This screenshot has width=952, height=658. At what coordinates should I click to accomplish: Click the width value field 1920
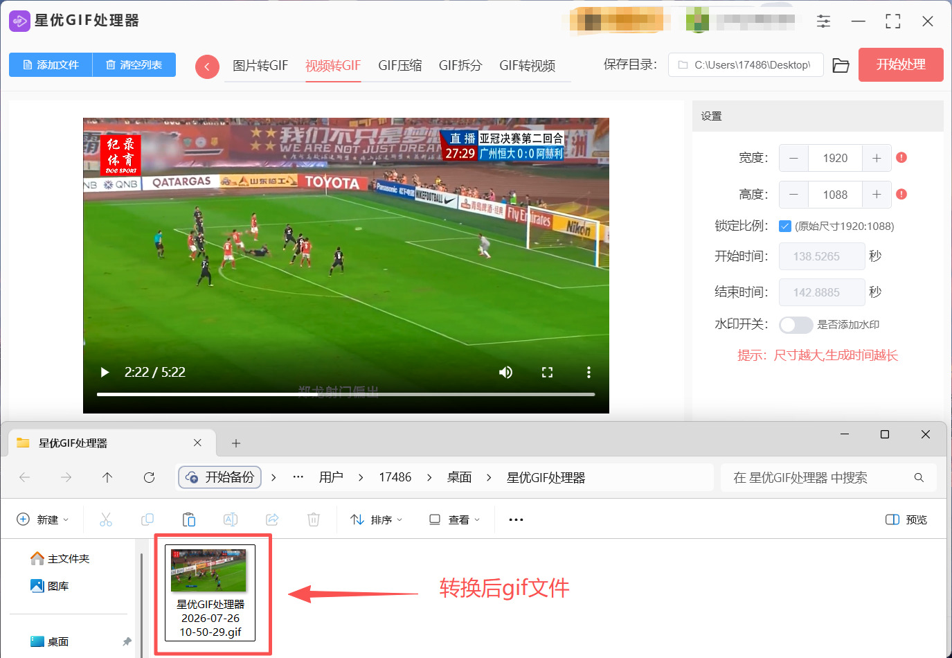tap(835, 158)
